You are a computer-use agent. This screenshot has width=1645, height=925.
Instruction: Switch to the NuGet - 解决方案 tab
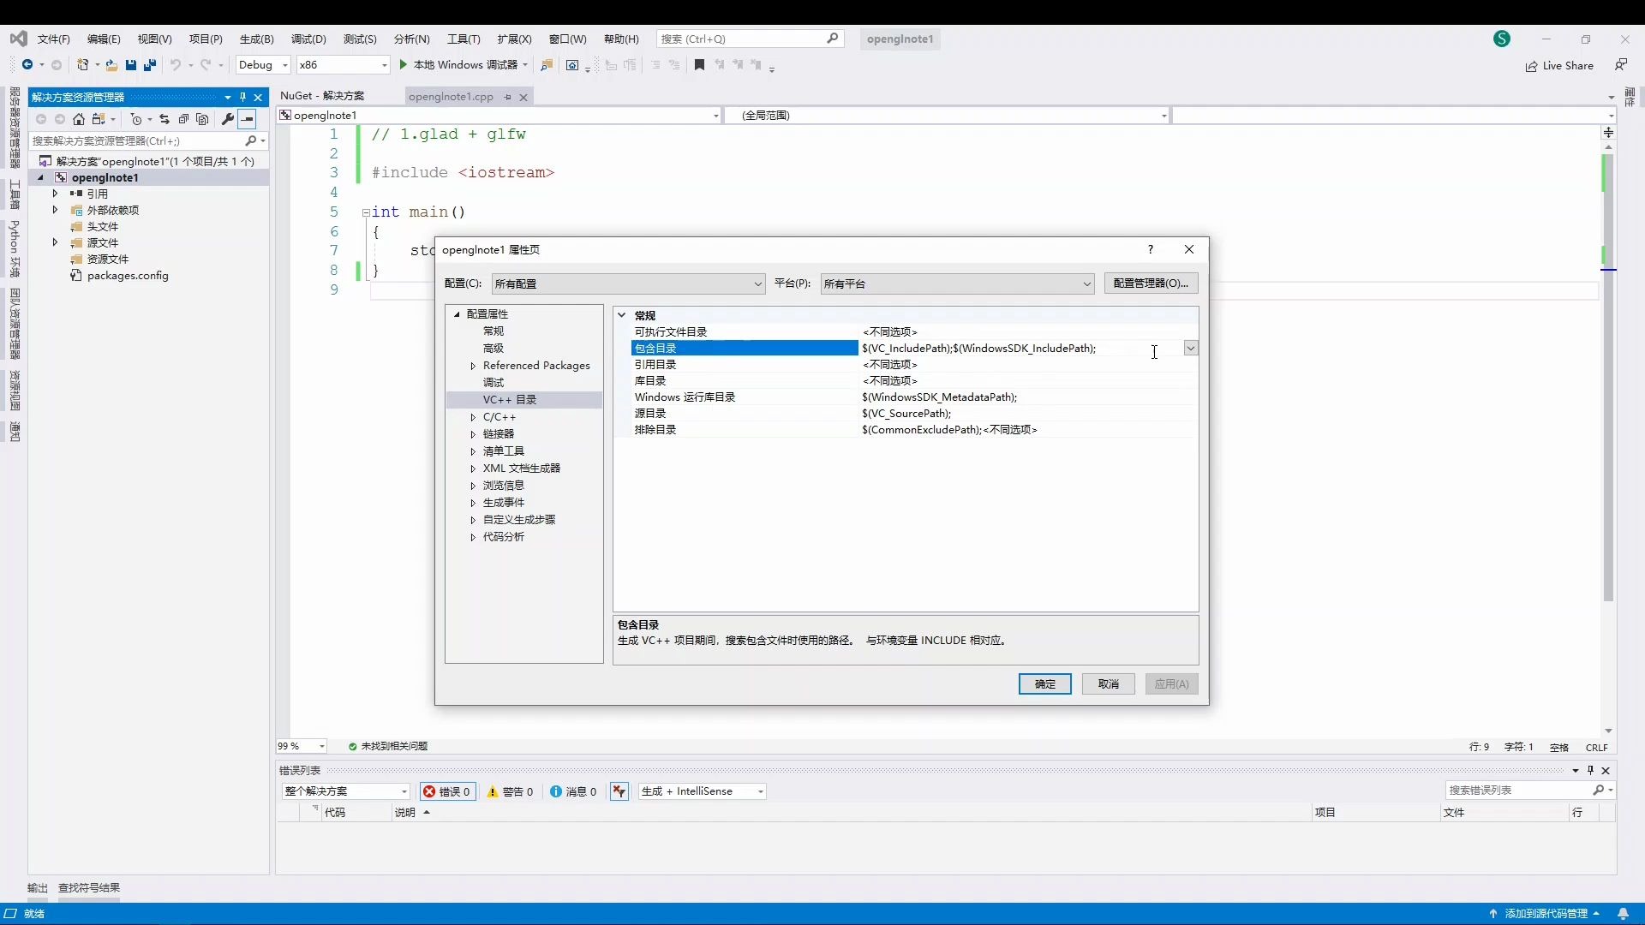pos(322,96)
